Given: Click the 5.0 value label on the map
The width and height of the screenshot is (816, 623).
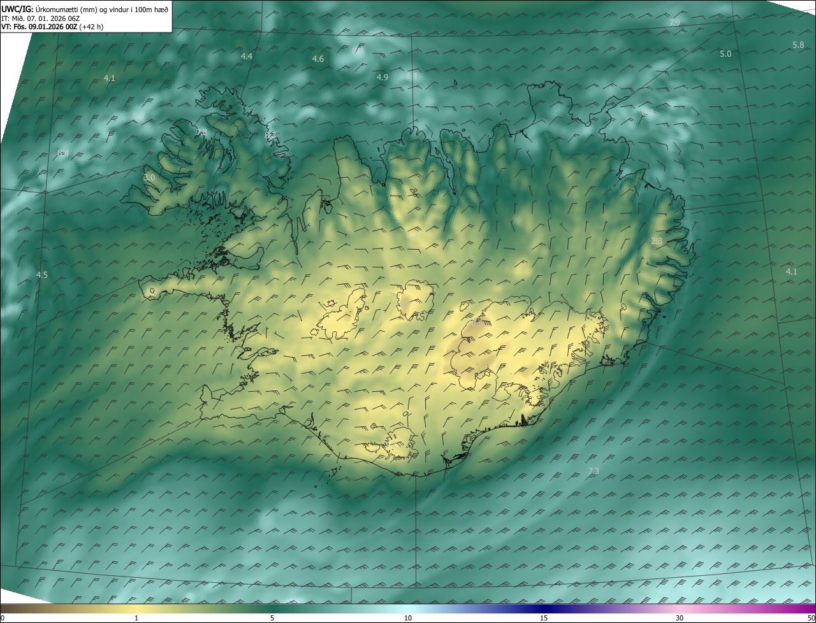Looking at the screenshot, I should click(x=725, y=54).
